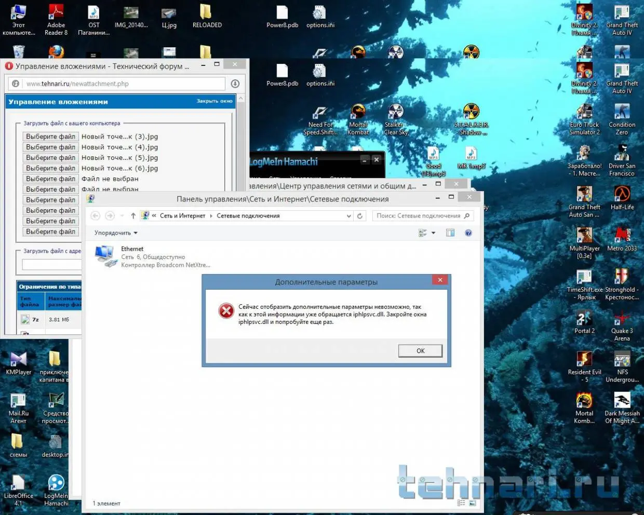Launch LogMeIn Hamachi desktop shortcut

[x=56, y=491]
